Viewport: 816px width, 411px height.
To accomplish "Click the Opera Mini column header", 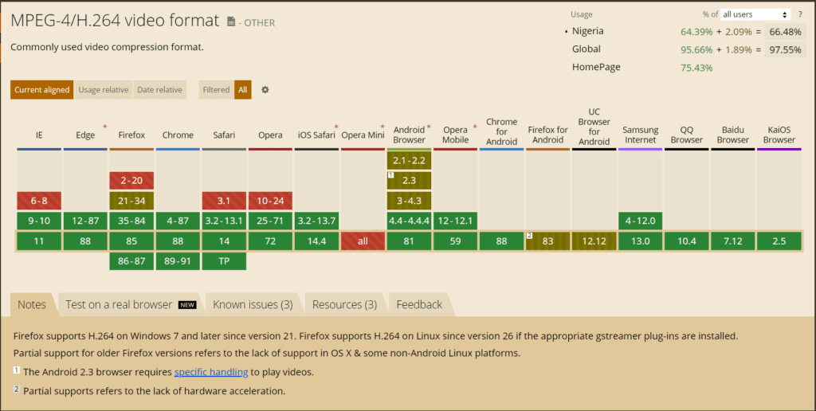I will [x=363, y=135].
